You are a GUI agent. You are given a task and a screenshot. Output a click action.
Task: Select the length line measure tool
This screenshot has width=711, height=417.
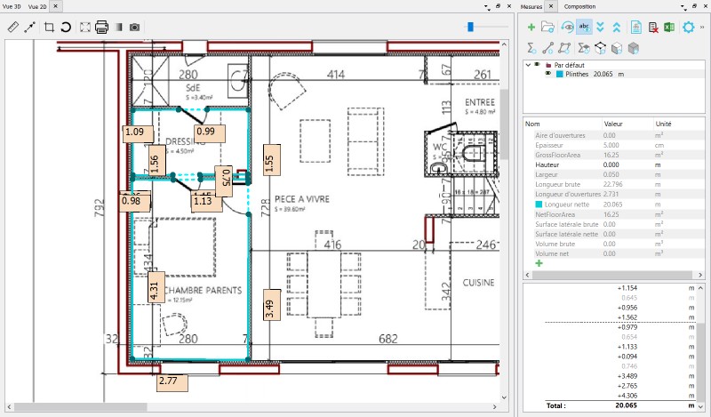point(547,48)
